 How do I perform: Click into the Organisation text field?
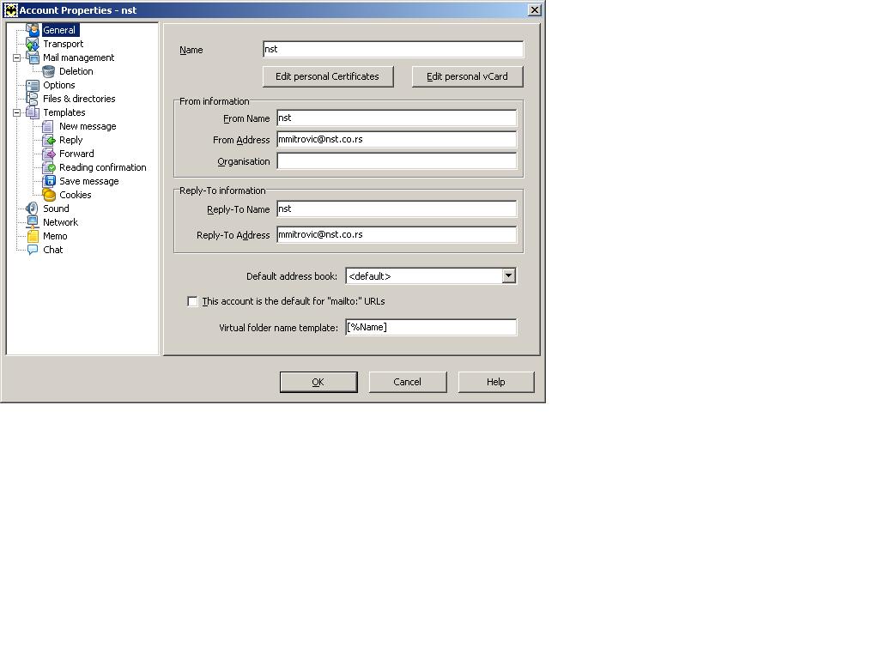pos(397,161)
